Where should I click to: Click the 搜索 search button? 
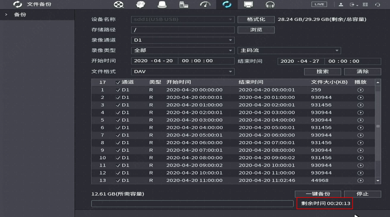pyautogui.click(x=322, y=72)
